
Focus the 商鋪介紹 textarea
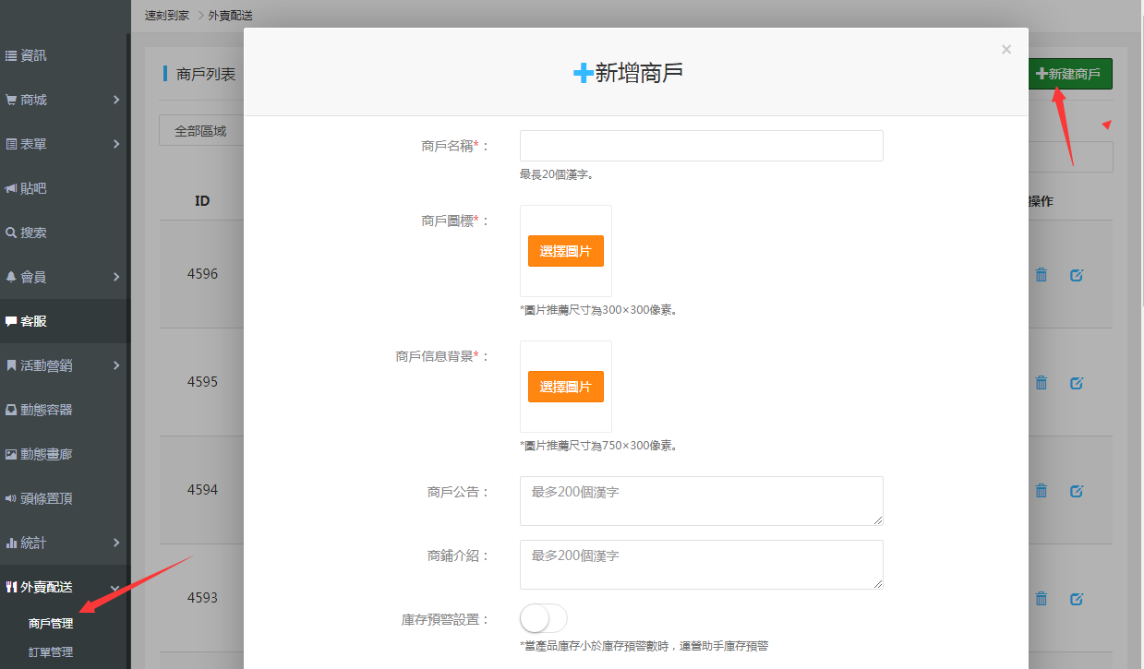(702, 565)
